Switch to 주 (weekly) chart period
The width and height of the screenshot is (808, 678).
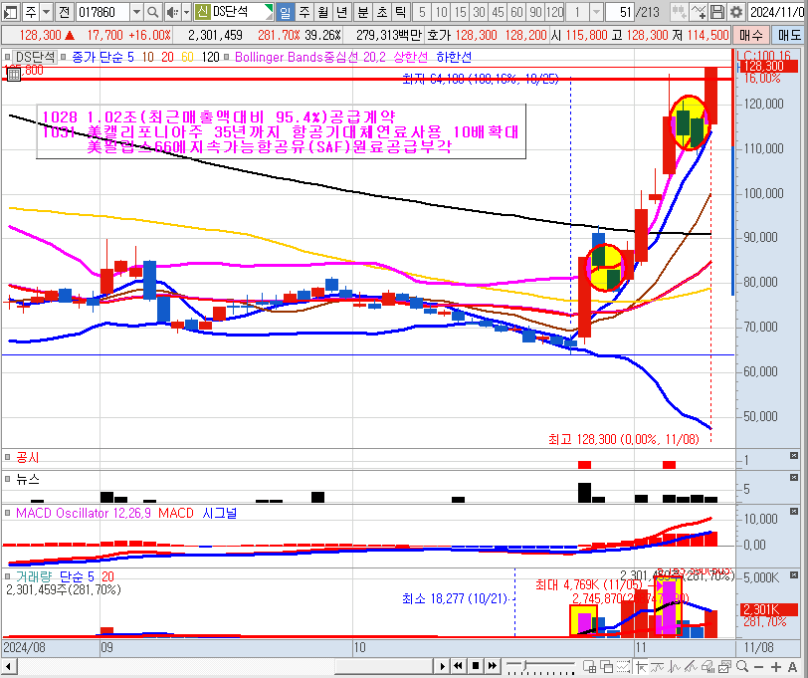click(x=303, y=12)
